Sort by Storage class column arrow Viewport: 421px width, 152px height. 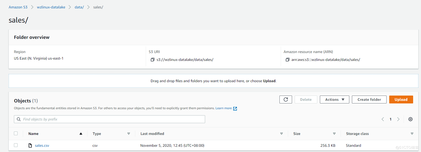click(x=412, y=134)
